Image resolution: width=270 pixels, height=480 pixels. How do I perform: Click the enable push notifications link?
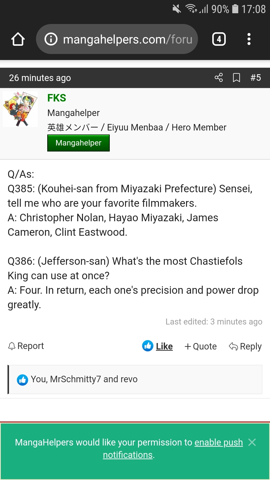[218, 442]
